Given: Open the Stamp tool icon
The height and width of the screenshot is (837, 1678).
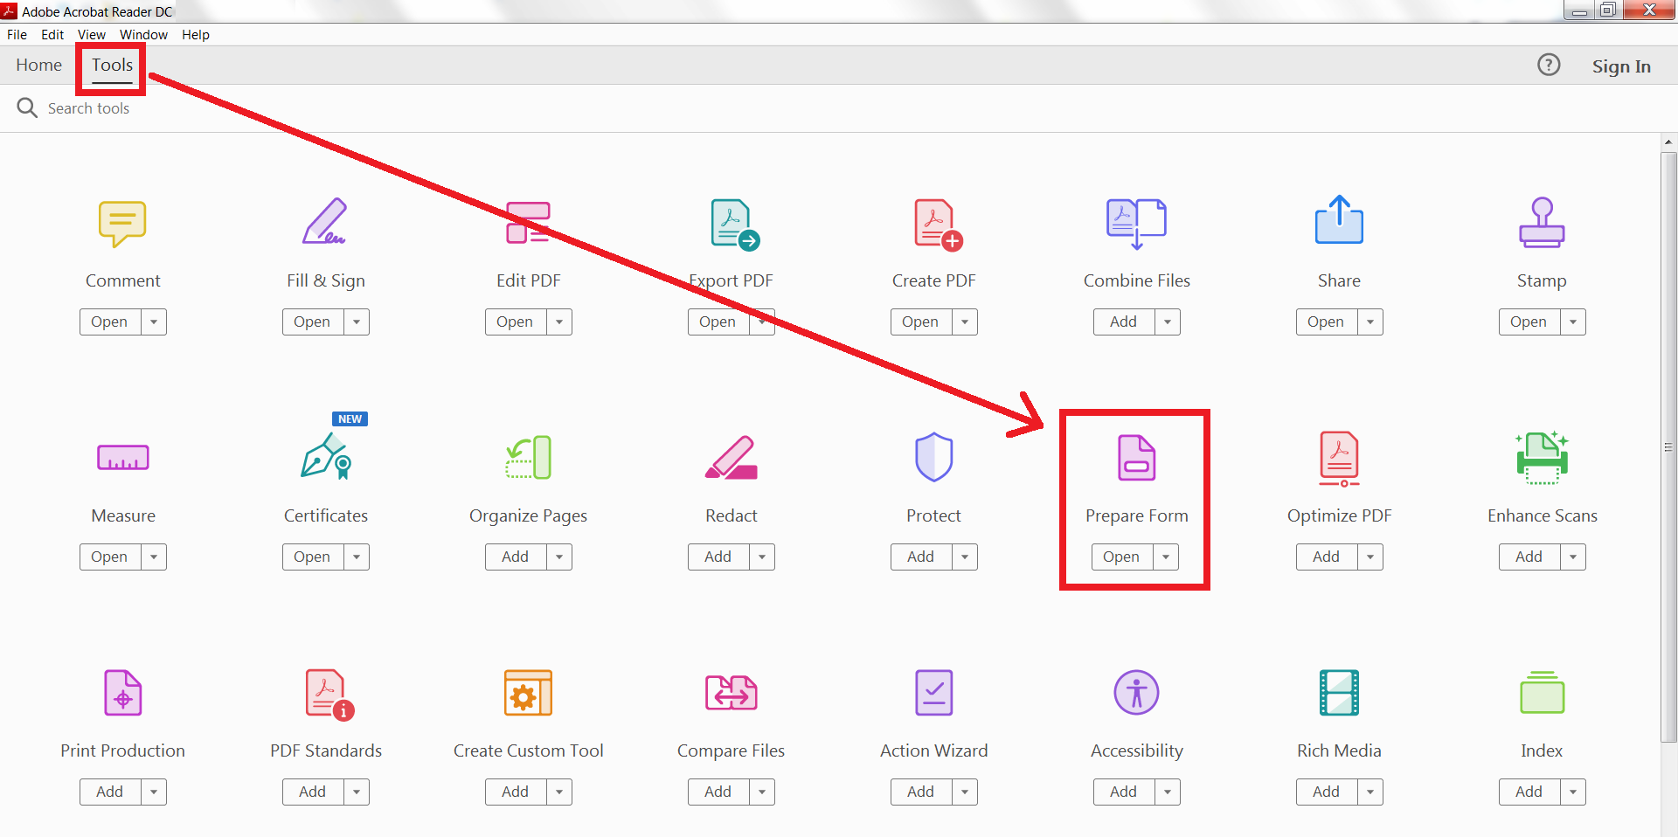Looking at the screenshot, I should (1542, 222).
